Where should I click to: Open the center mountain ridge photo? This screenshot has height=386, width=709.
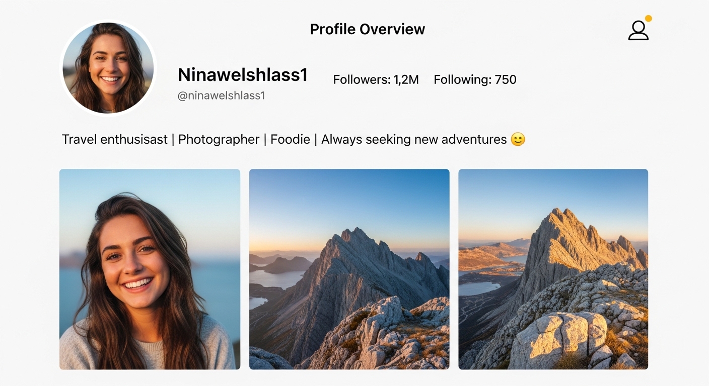click(x=349, y=269)
